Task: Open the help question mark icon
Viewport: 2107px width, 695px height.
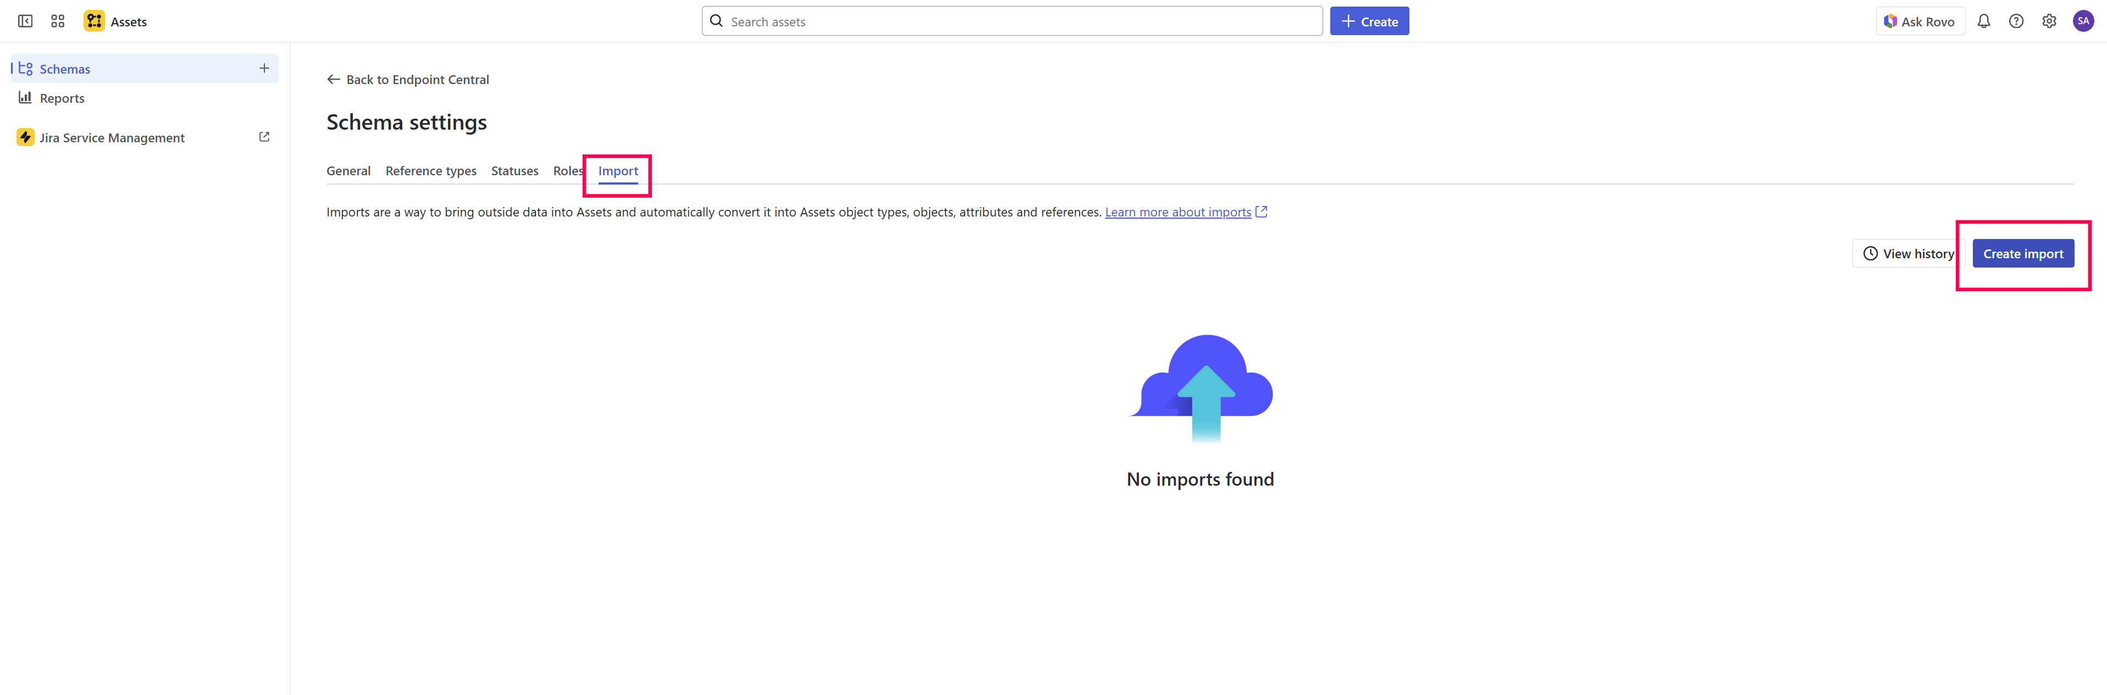Action: point(2015,21)
